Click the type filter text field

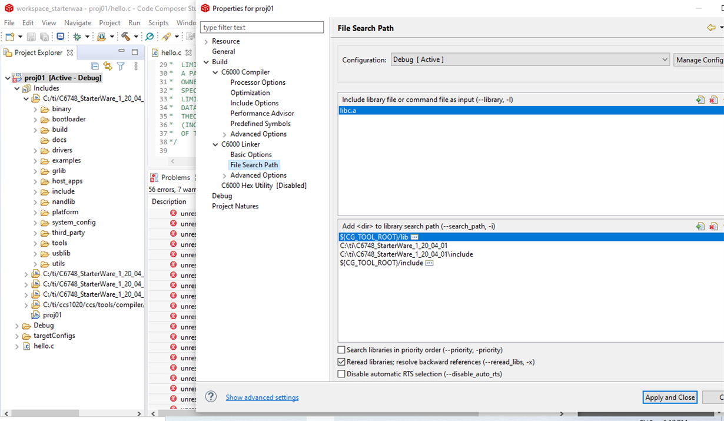tap(262, 28)
